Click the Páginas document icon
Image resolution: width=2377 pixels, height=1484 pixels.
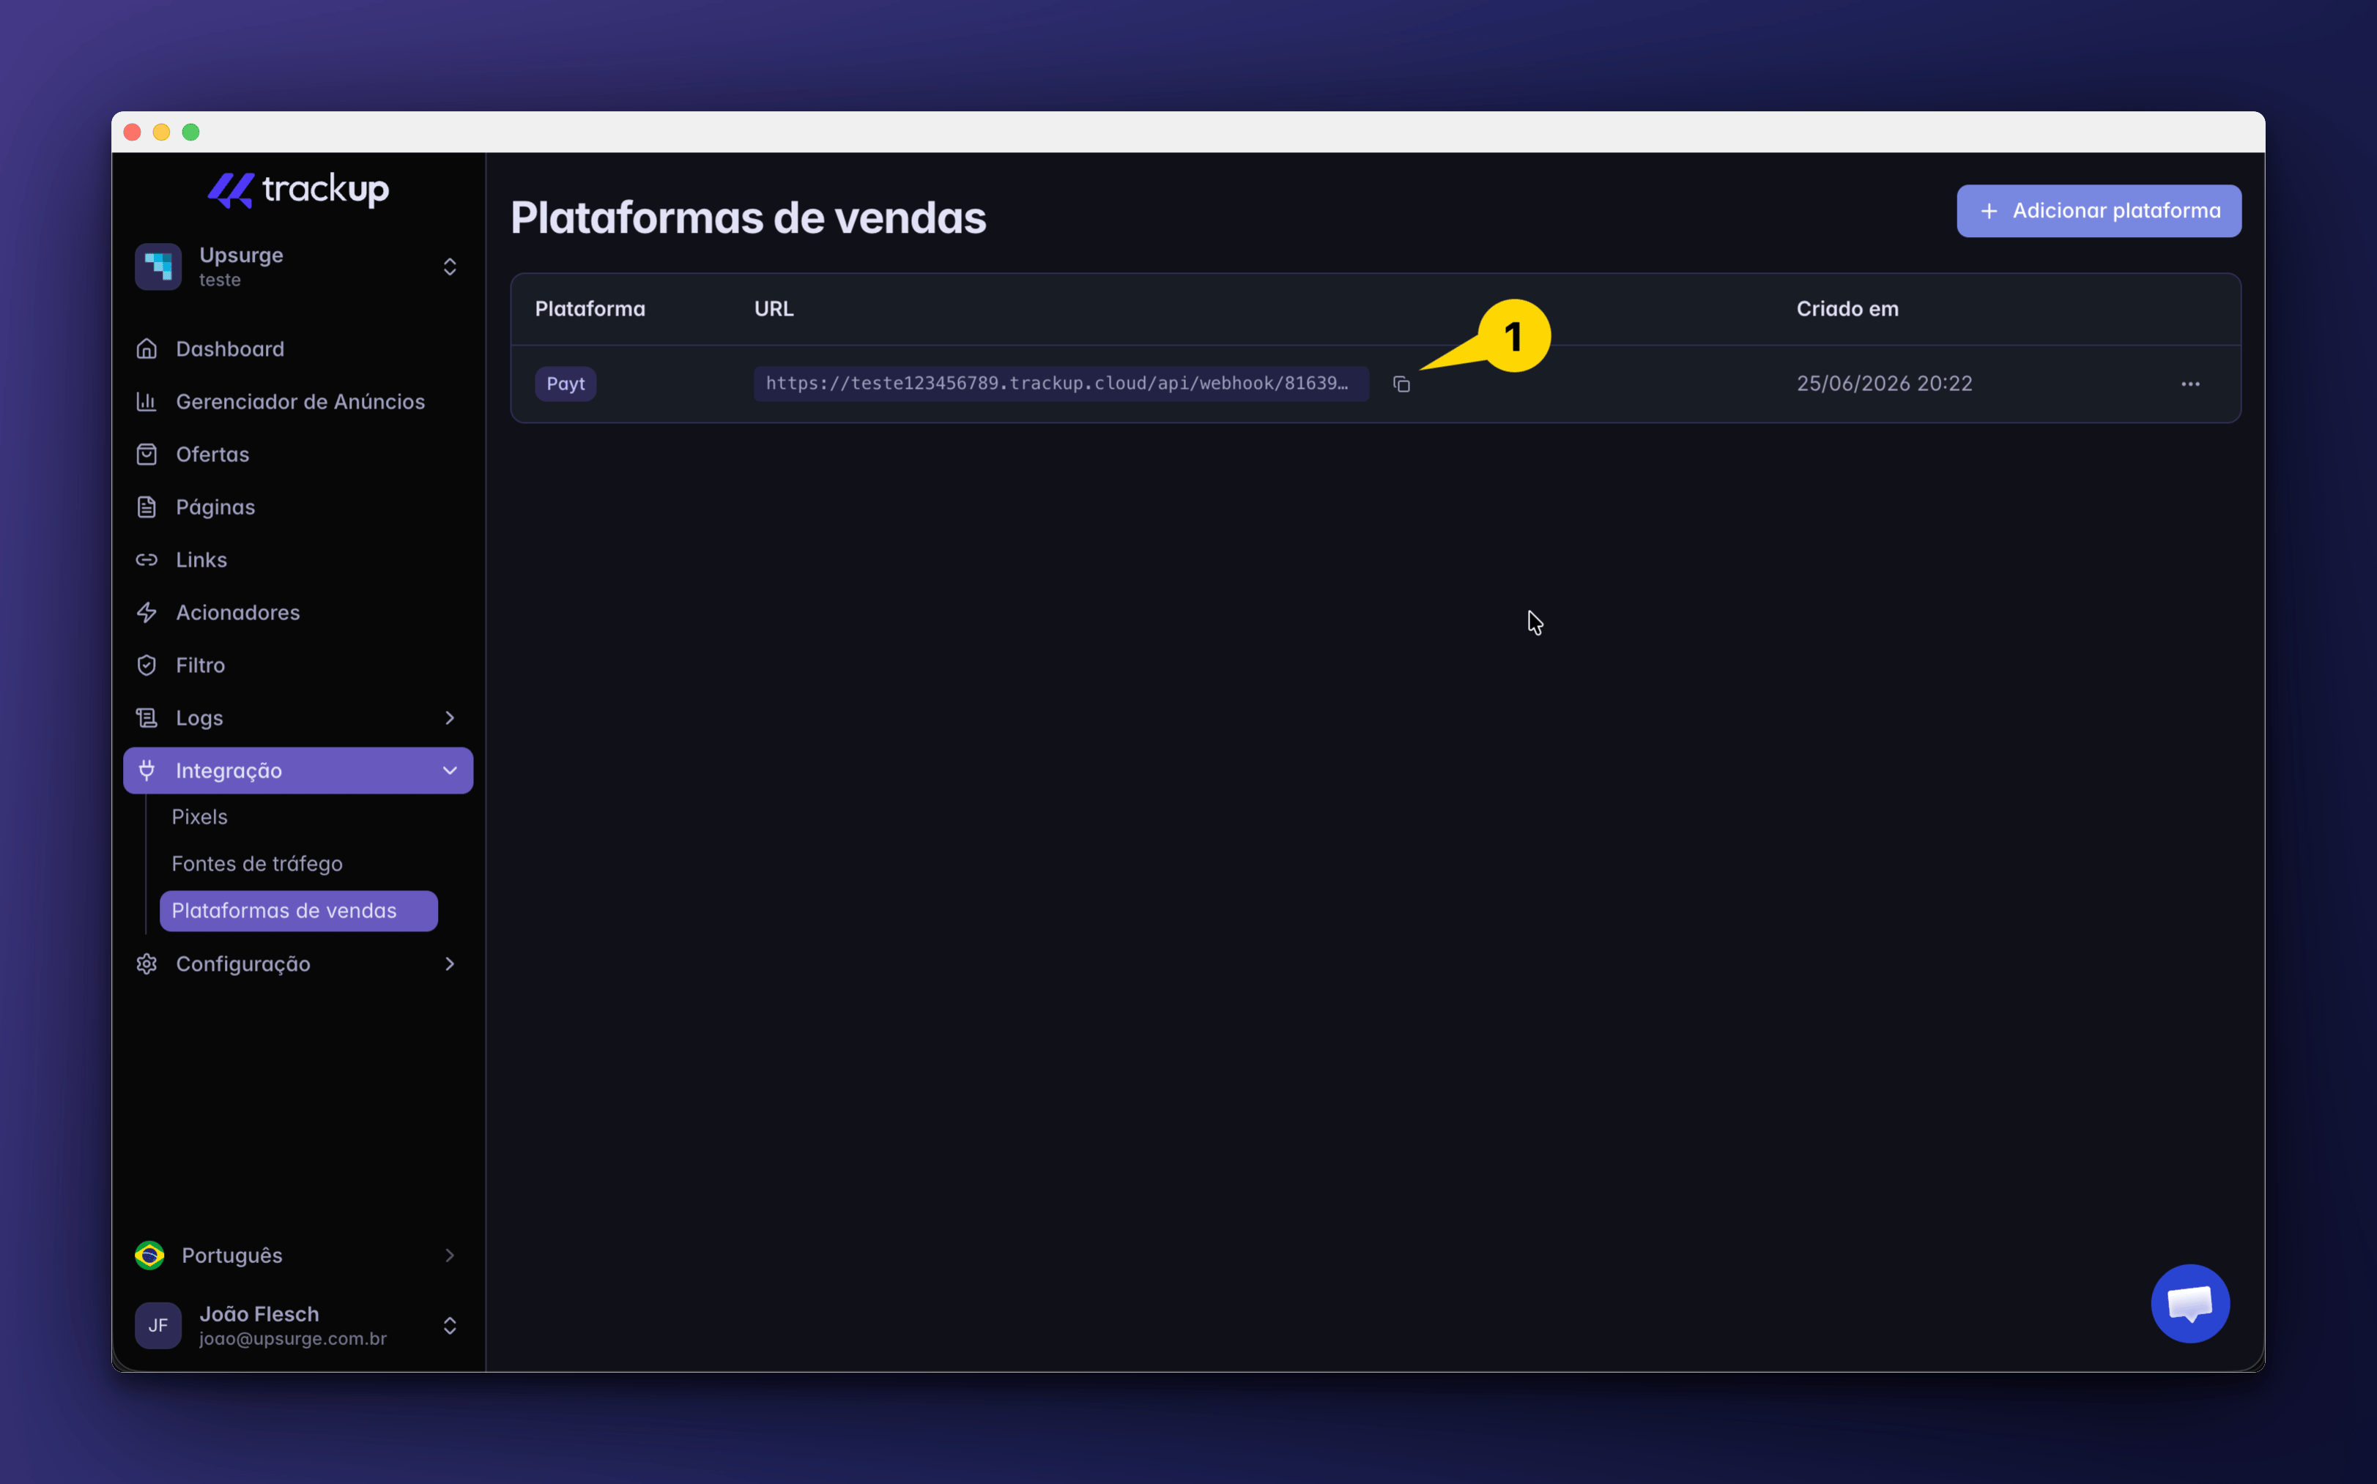(147, 507)
